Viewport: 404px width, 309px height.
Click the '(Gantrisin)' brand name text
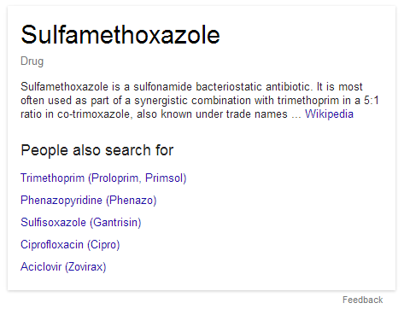[115, 222]
